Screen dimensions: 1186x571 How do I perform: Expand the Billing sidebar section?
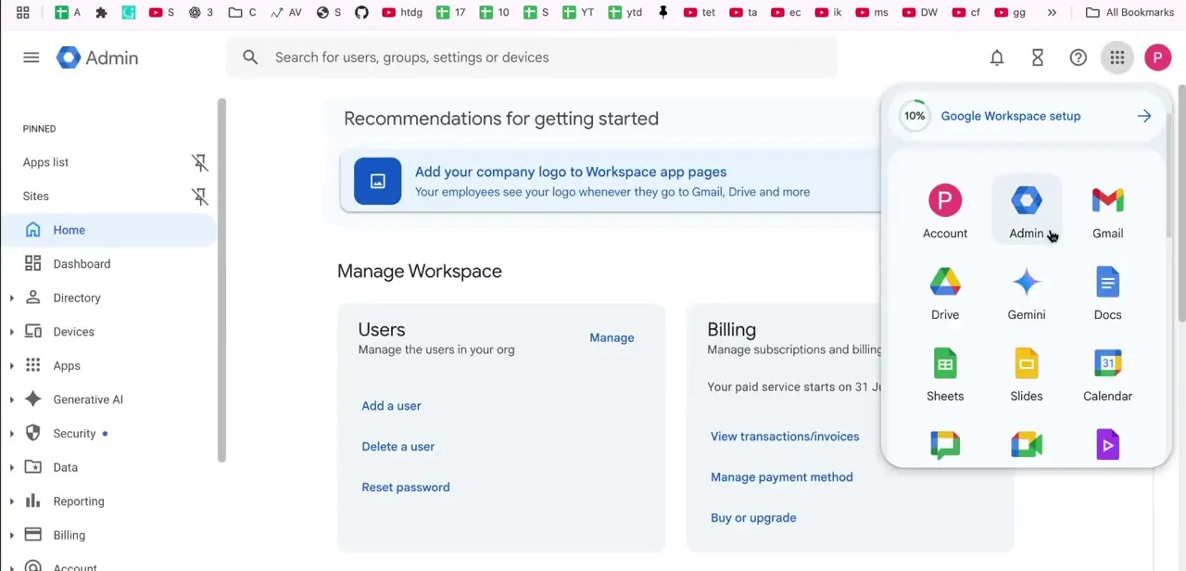(x=12, y=535)
